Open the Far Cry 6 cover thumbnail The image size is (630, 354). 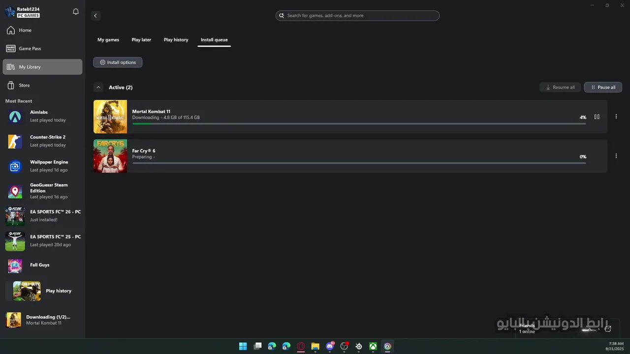(110, 156)
